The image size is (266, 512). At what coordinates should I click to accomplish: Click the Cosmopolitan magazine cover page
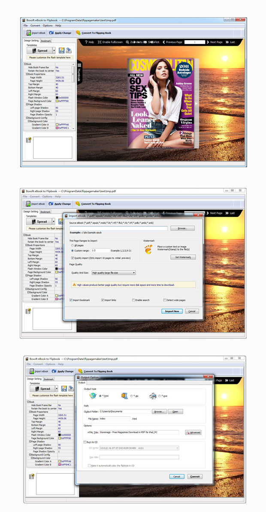pos(161,103)
